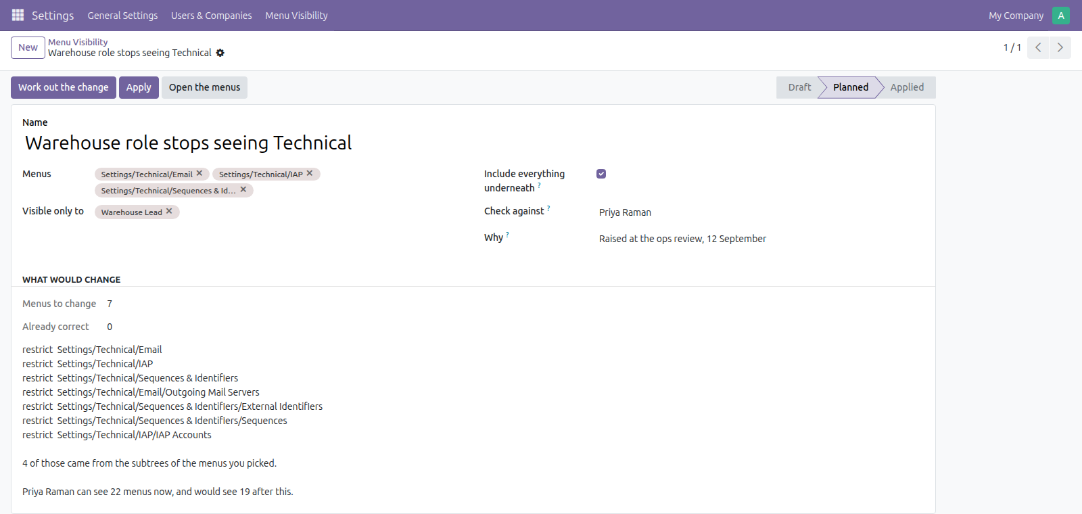Show help tooltip for Why field
Screen dimensions: 1082x514
507,234
